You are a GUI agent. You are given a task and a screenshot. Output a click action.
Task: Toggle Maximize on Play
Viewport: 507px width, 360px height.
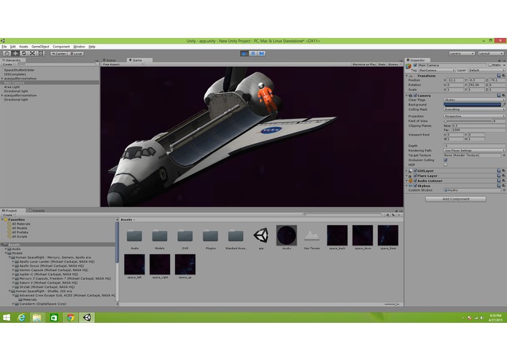tap(364, 65)
